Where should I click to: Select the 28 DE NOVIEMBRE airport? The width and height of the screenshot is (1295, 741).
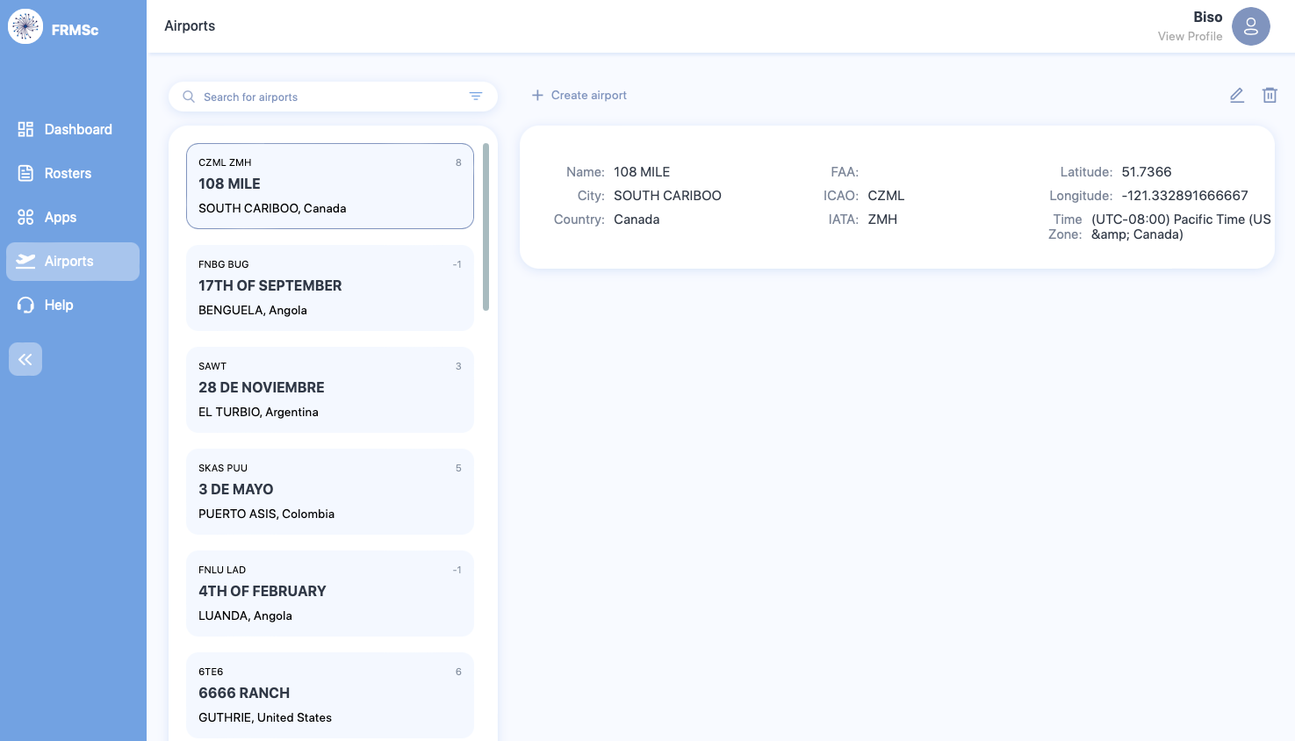tap(330, 390)
